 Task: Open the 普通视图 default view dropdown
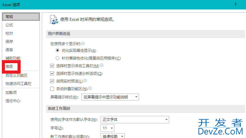[x=113, y=136]
